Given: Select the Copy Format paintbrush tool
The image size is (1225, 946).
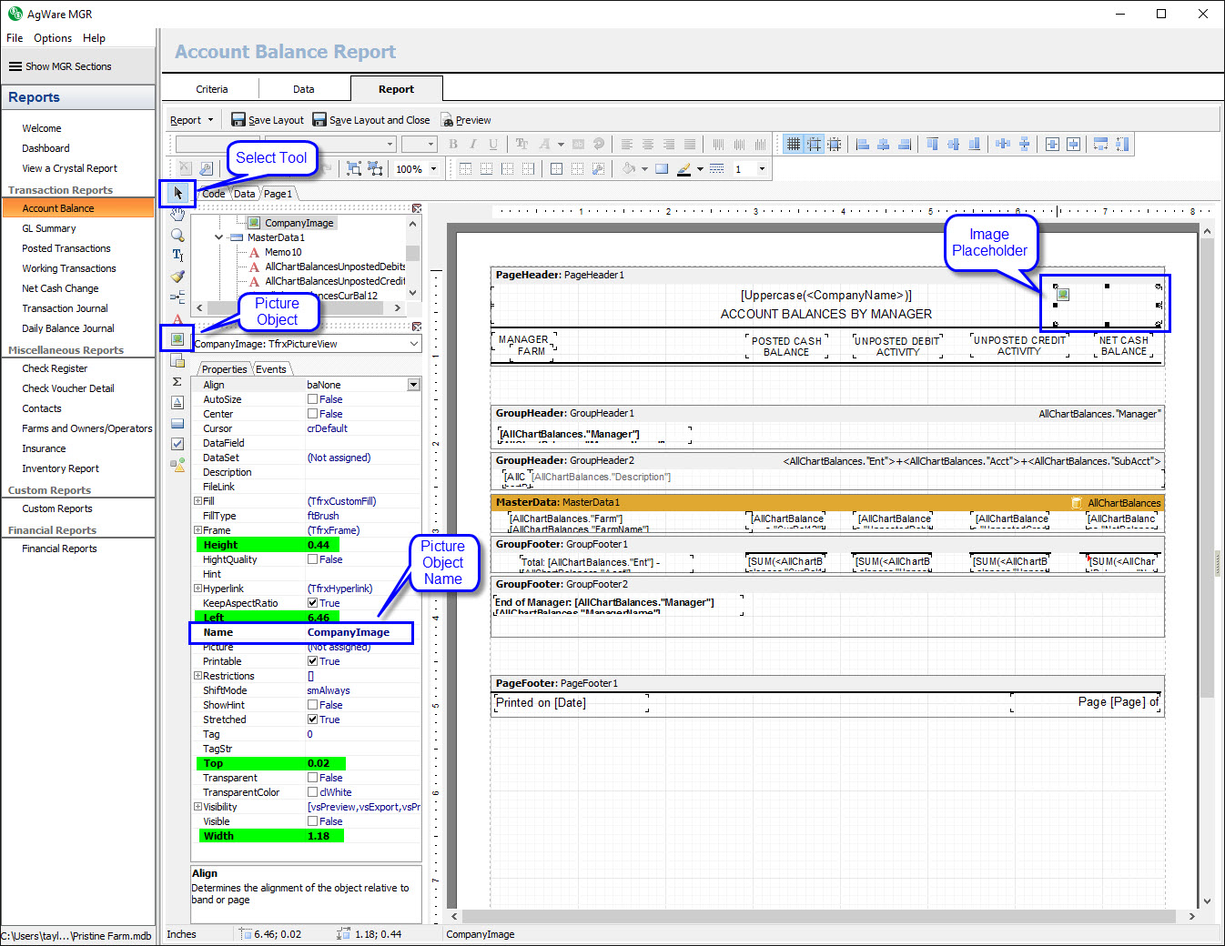Looking at the screenshot, I should tap(178, 277).
